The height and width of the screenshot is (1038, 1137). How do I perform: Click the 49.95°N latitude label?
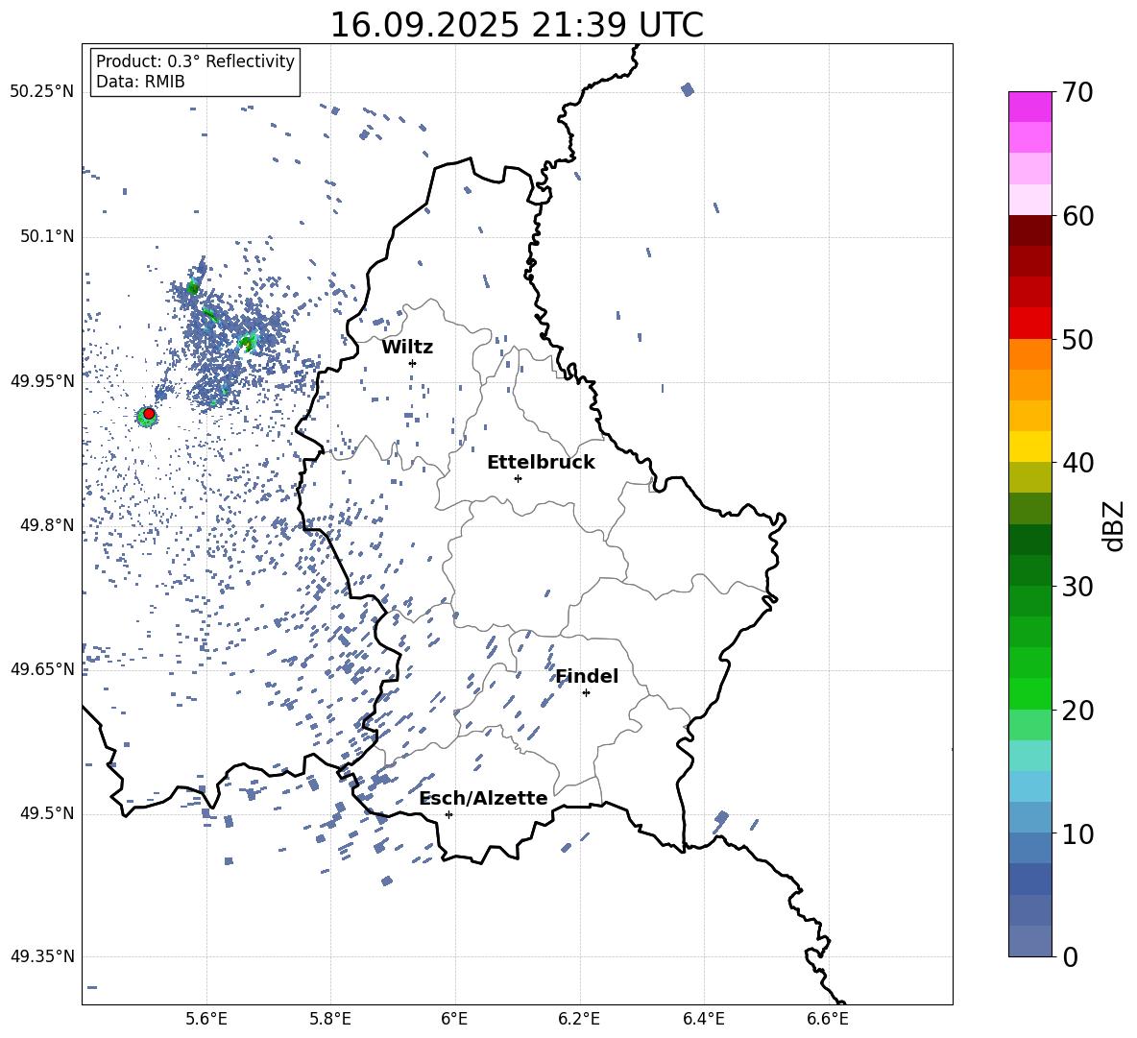click(42, 380)
